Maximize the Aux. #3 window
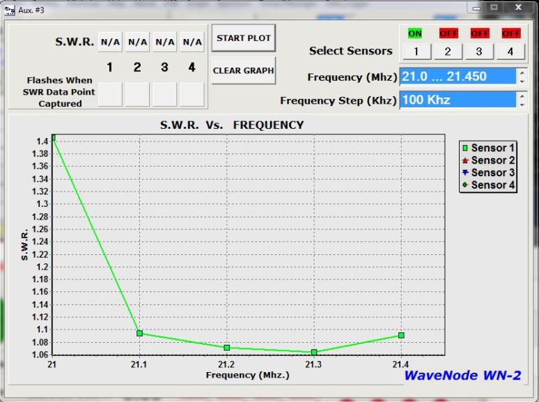Viewport: 539px width, 402px height. pos(494,8)
